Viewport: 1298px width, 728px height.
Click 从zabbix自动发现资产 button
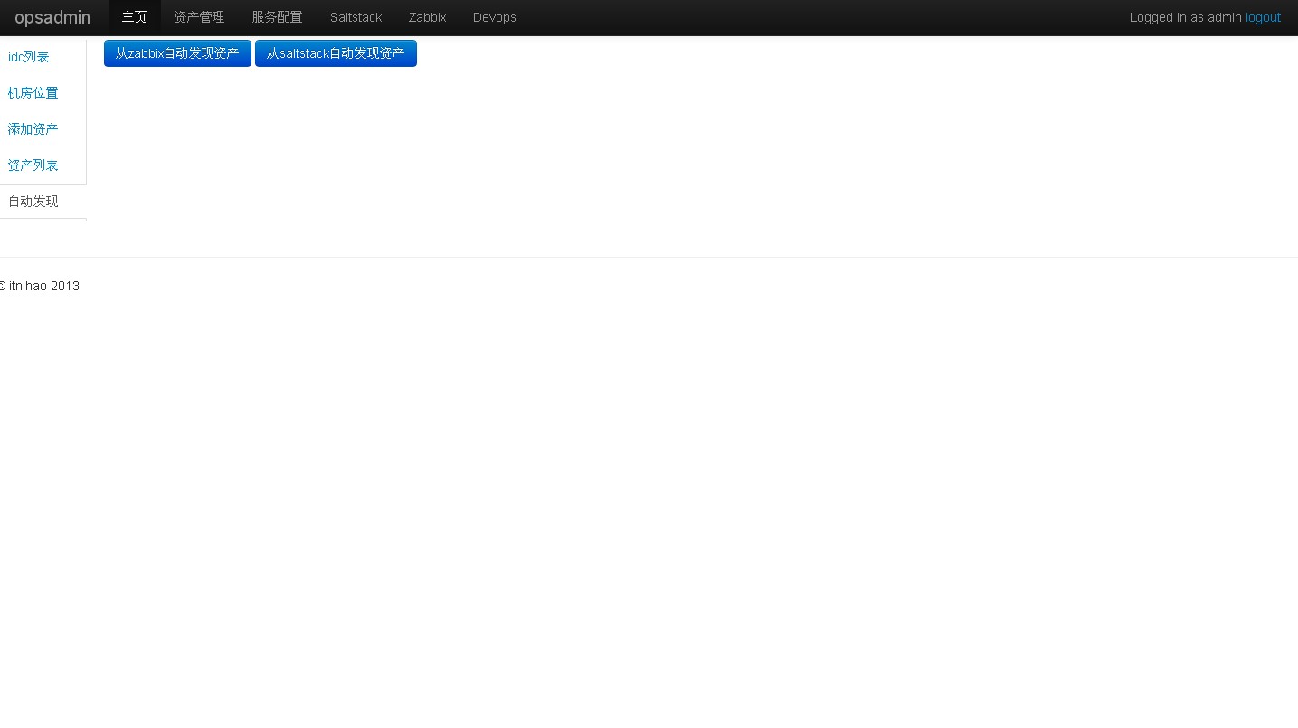tap(177, 53)
